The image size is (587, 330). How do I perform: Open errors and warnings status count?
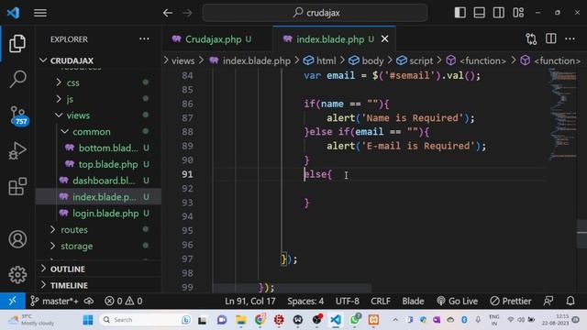(124, 302)
